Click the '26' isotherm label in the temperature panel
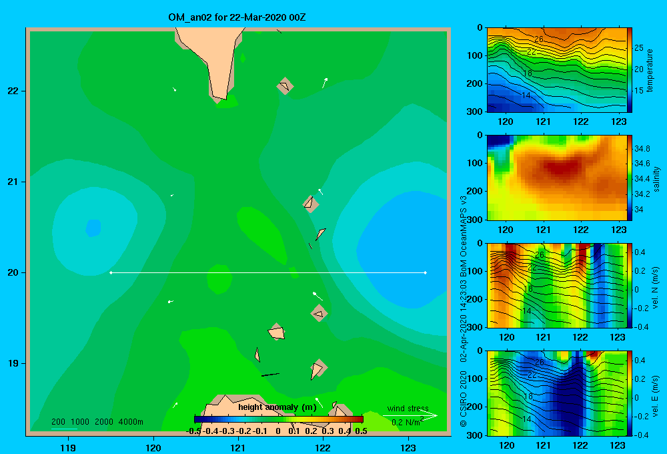The image size is (667, 454). [539, 39]
